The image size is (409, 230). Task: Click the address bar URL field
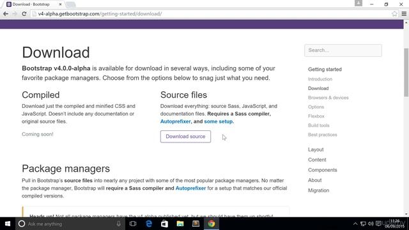(212, 14)
